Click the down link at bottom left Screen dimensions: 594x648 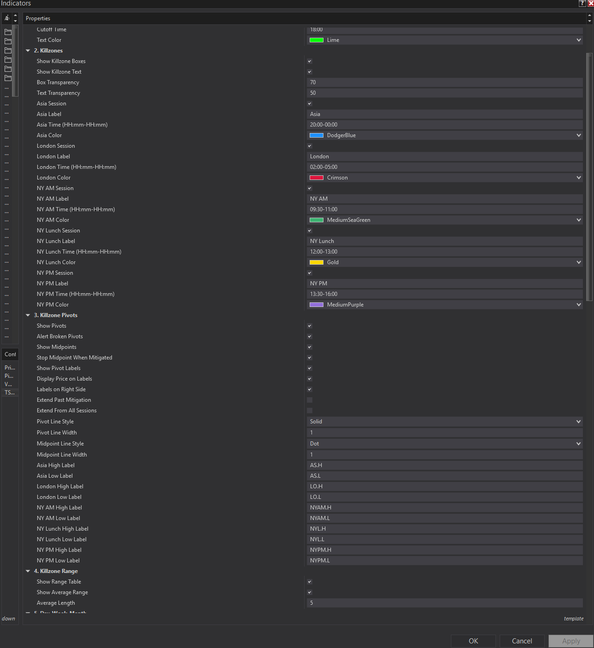point(8,619)
